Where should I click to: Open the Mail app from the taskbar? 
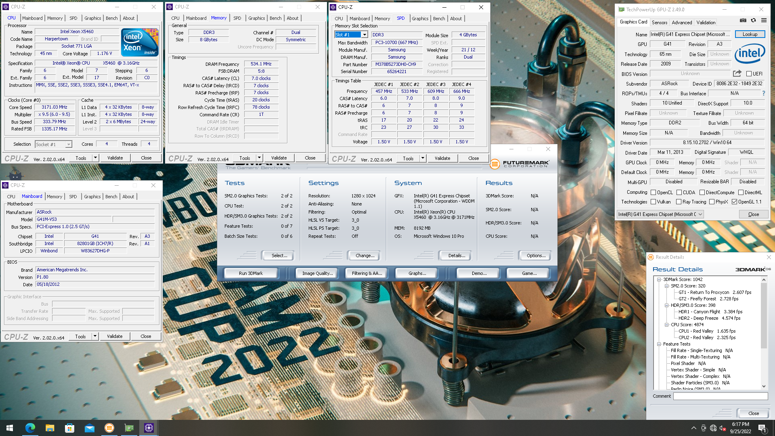[89, 428]
